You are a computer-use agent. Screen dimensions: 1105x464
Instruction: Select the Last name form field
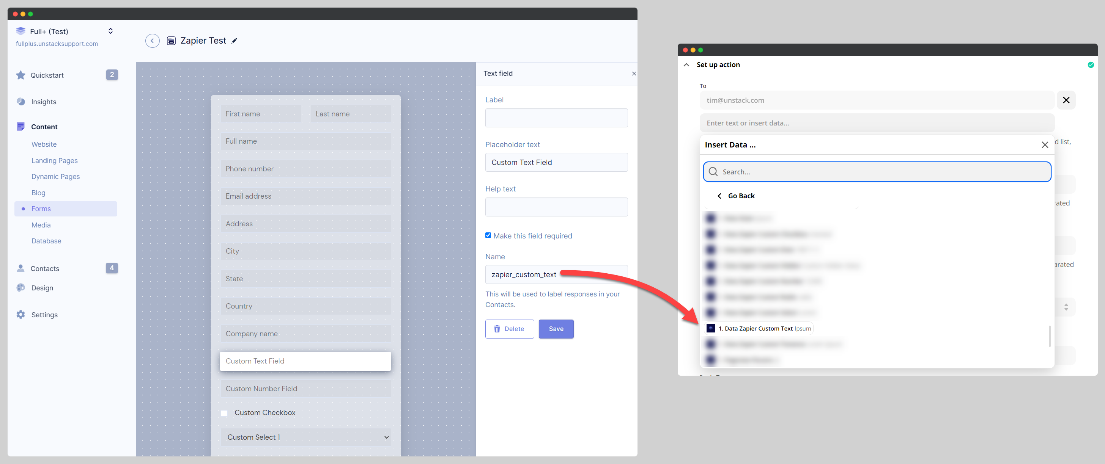click(x=351, y=114)
